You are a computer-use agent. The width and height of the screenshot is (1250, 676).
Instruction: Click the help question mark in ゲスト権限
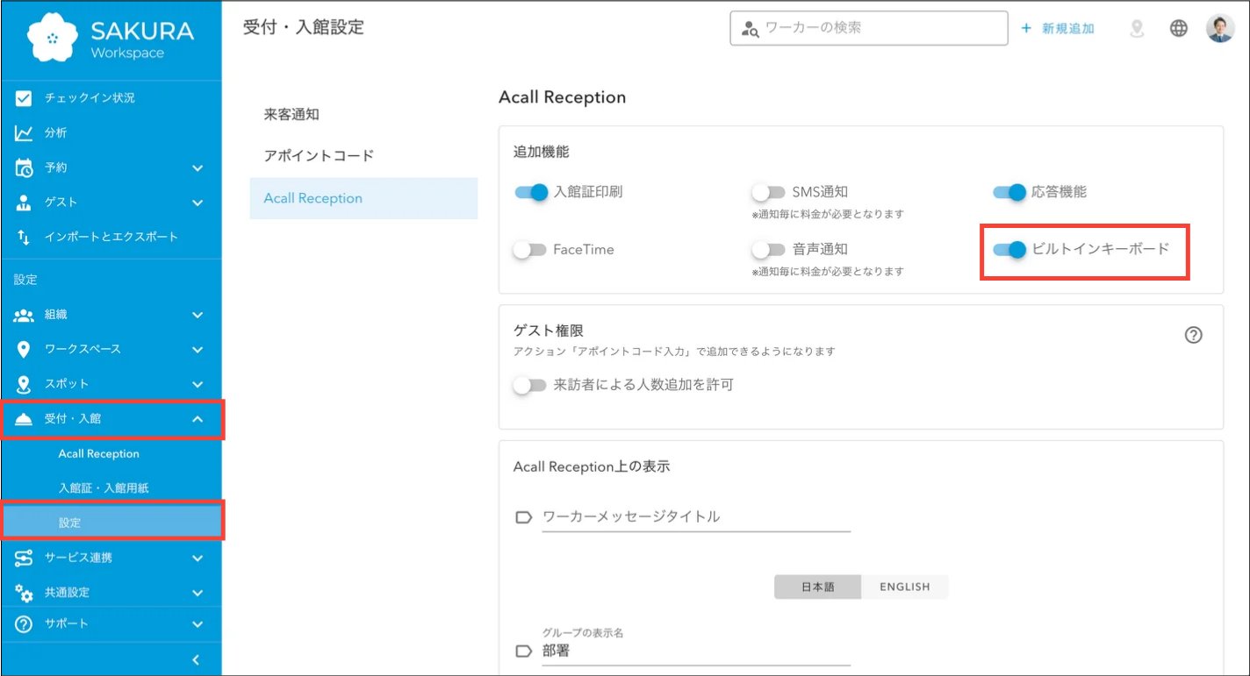pos(1193,335)
